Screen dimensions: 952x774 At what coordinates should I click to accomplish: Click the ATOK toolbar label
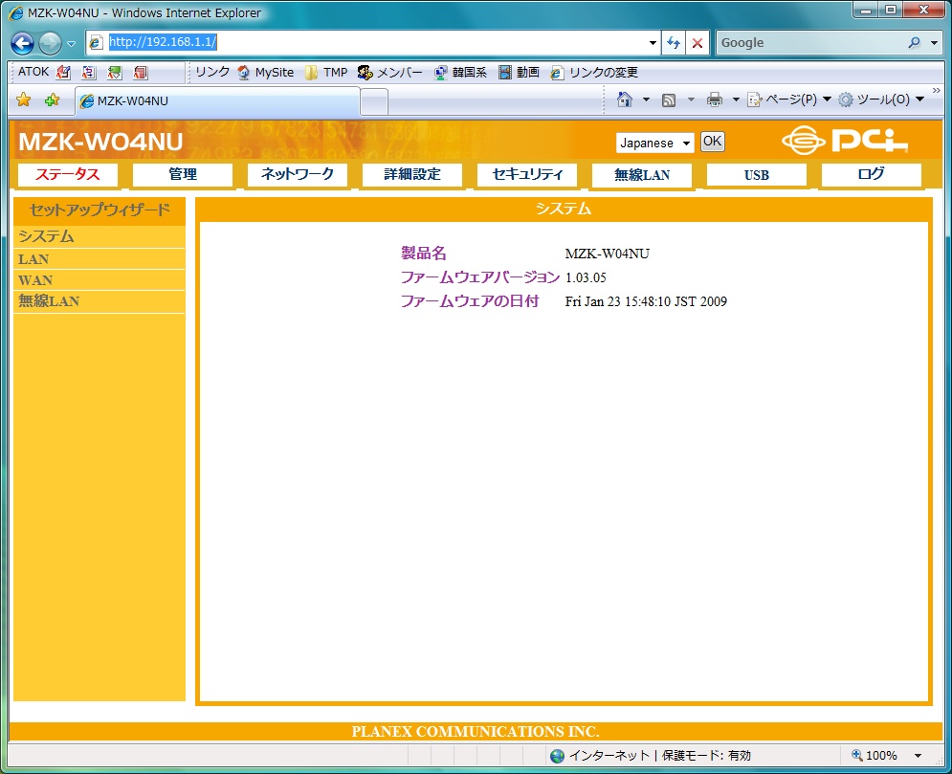[x=33, y=72]
